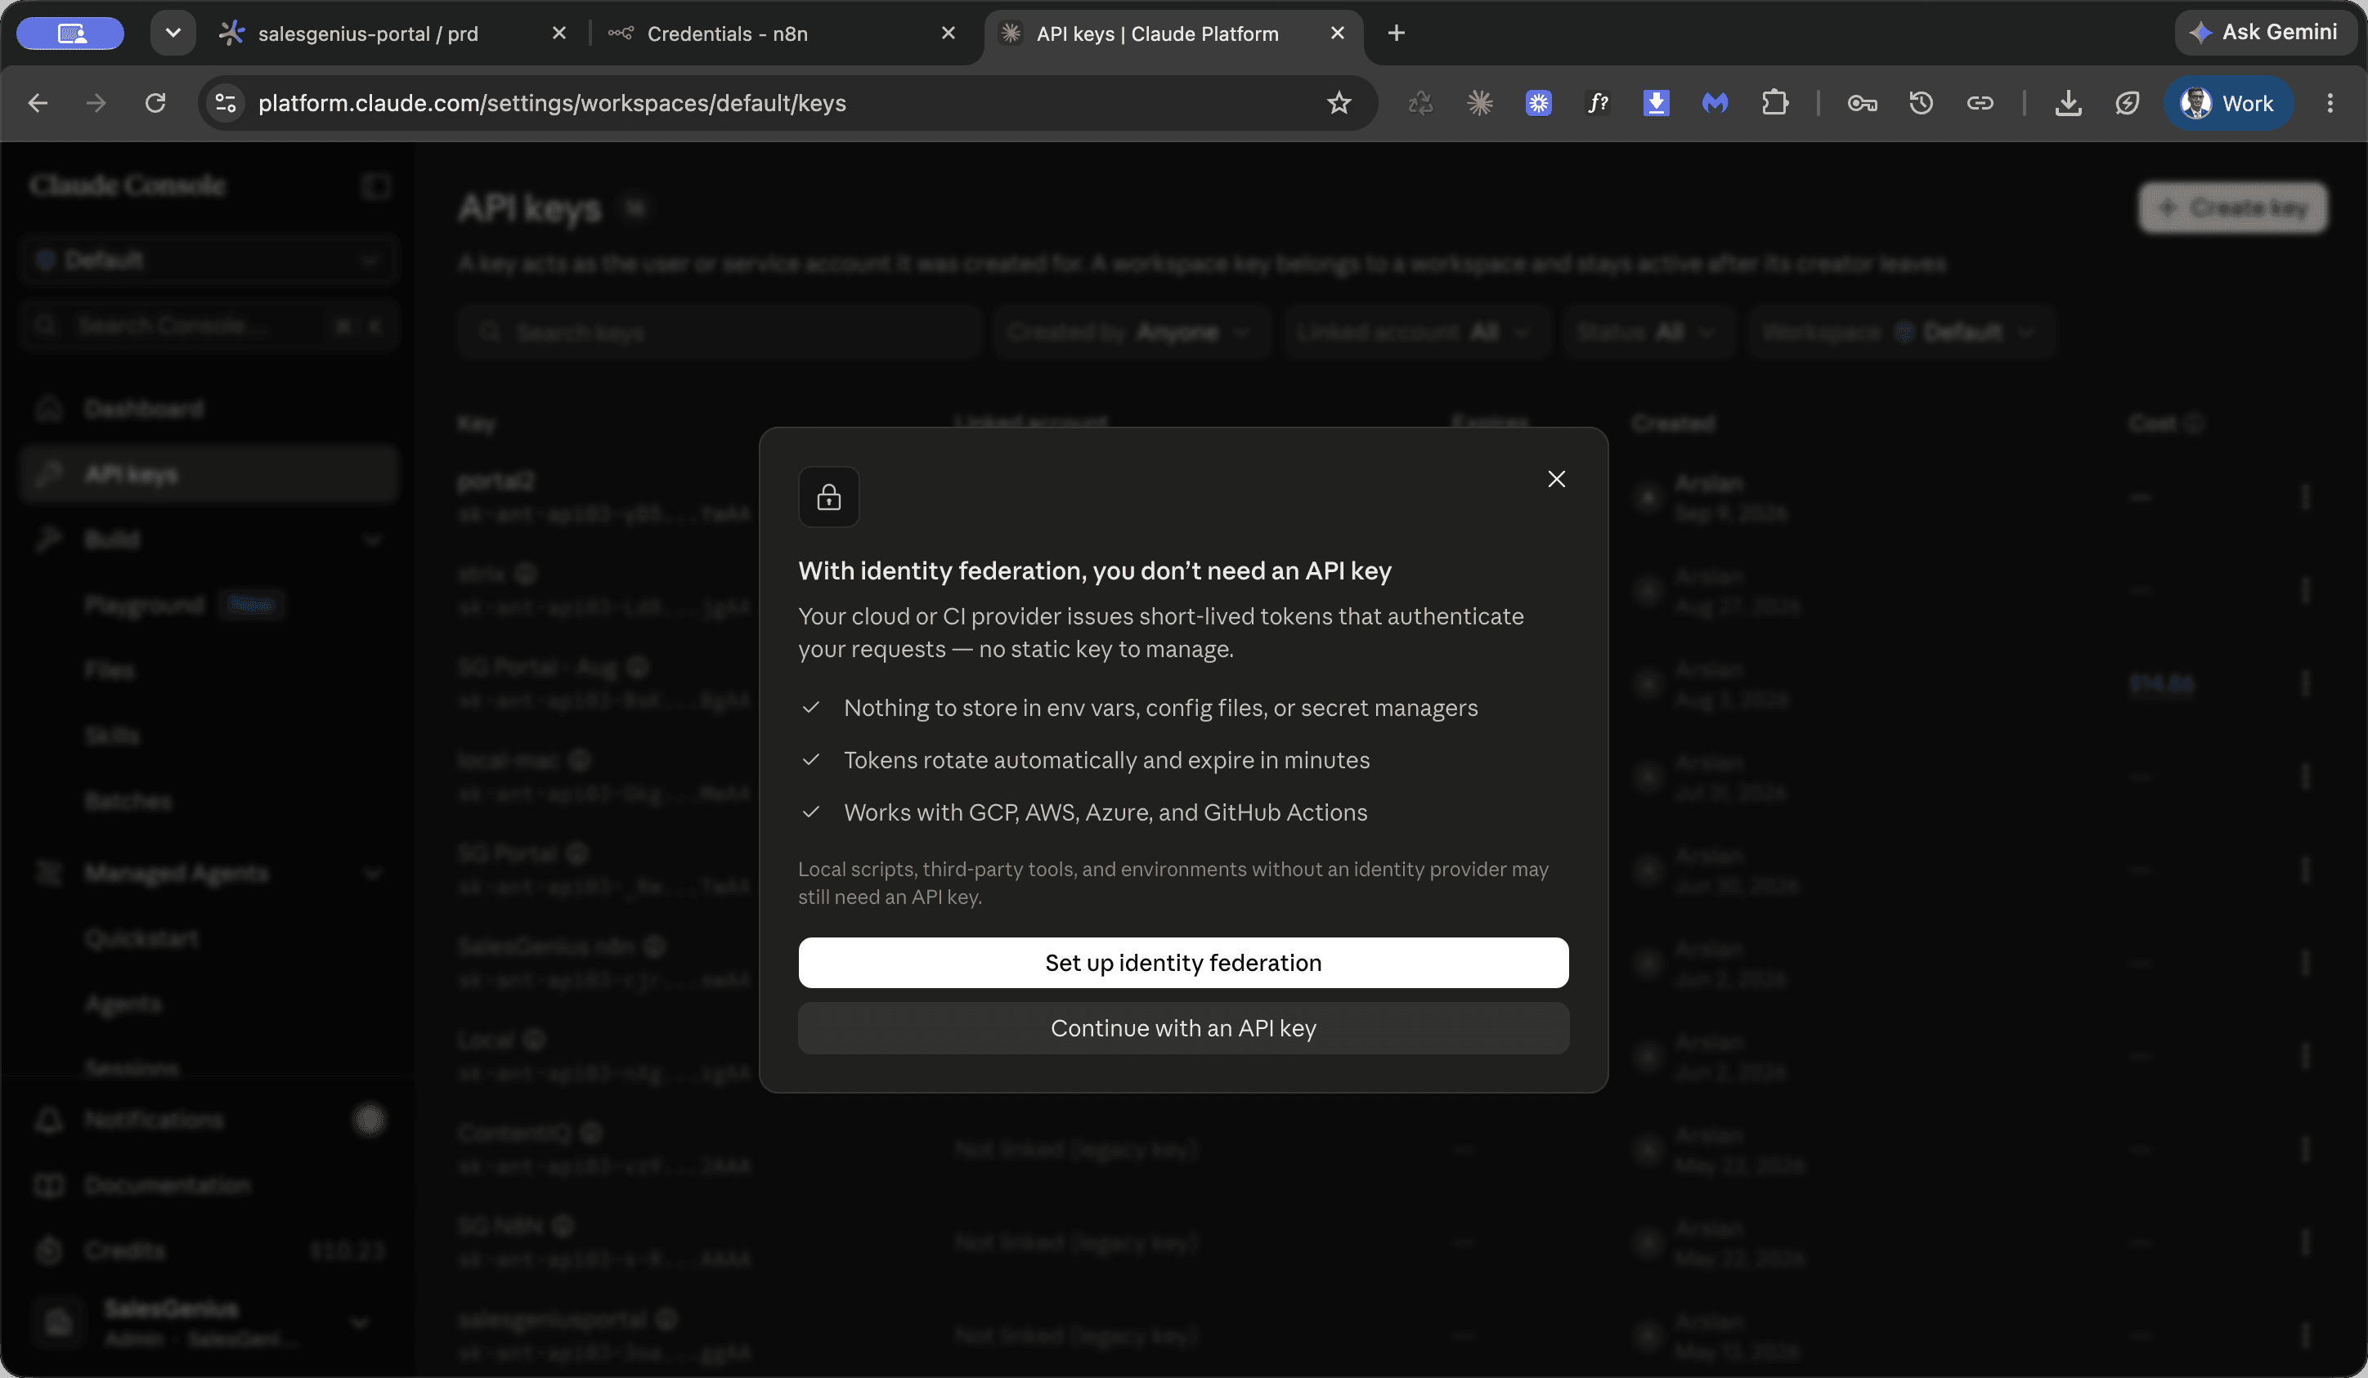Click Create key behind the dialog
The width and height of the screenshot is (2368, 1378).
point(2233,208)
